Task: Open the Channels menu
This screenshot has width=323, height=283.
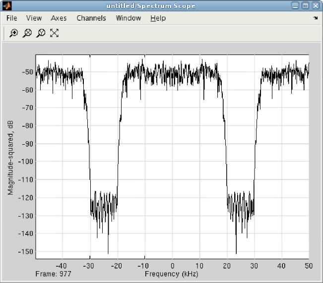Action: [91, 18]
